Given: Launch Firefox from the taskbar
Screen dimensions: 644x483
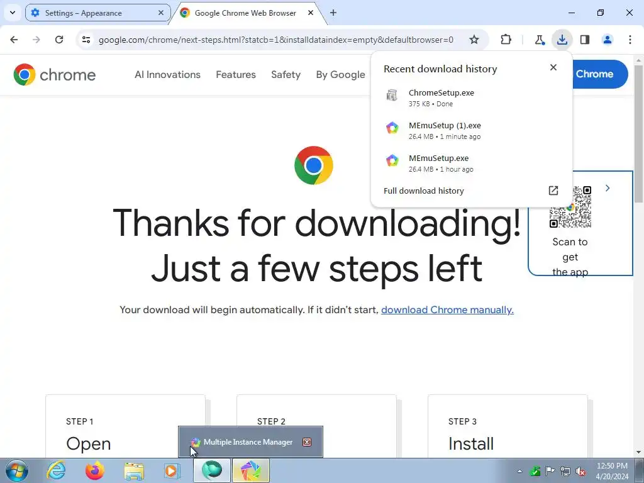Looking at the screenshot, I should [94, 470].
